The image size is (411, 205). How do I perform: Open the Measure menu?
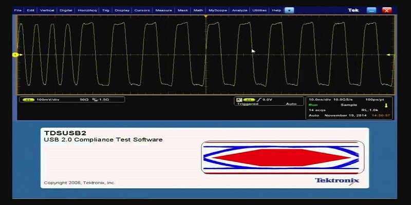(x=163, y=10)
